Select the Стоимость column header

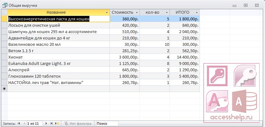pyautogui.click(x=125, y=12)
